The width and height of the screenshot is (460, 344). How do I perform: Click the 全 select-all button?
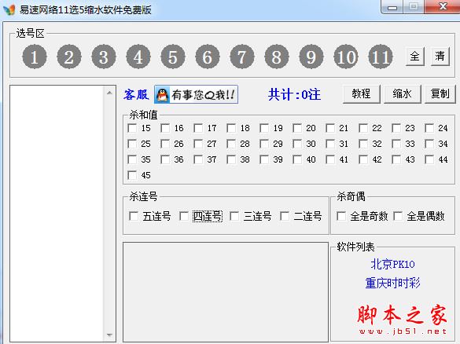coord(415,57)
